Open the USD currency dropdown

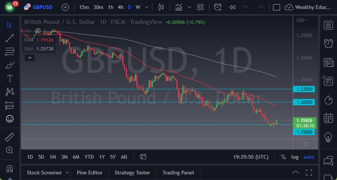(x=302, y=21)
